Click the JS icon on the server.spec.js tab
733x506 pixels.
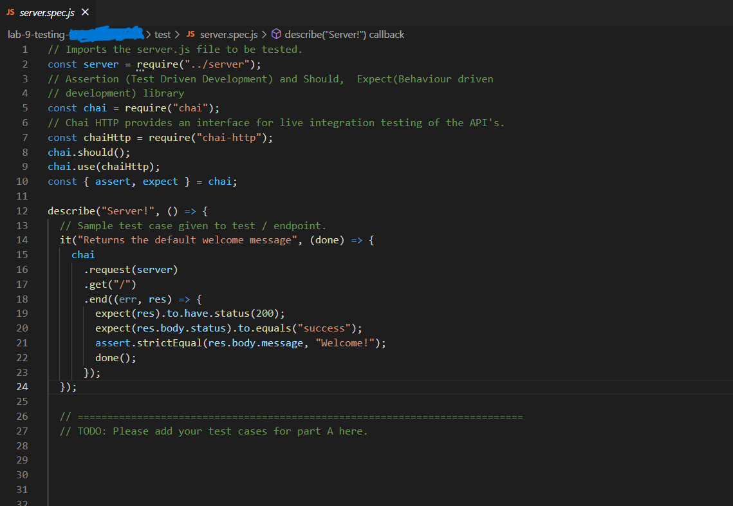[x=12, y=11]
